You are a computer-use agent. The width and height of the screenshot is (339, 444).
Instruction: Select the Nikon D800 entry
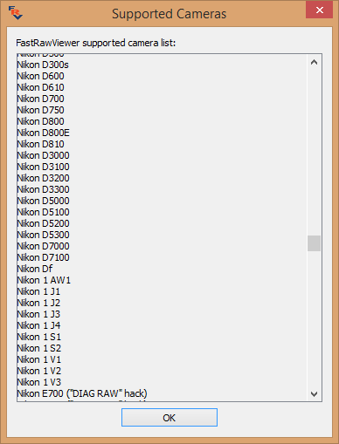(x=40, y=121)
